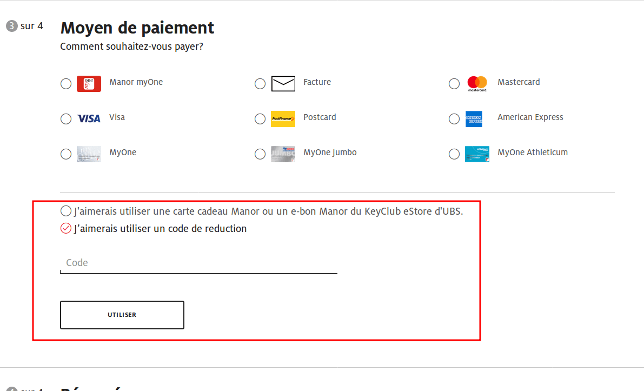Click the UTILISER button
Screen dimensions: 644x391
tap(122, 314)
